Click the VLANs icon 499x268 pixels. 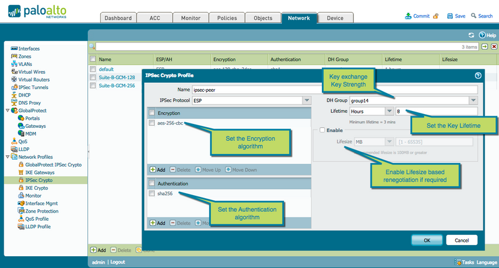pyautogui.click(x=14, y=64)
